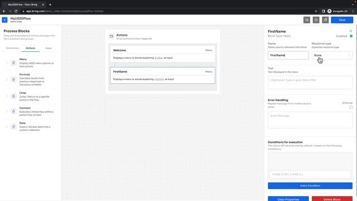The image size is (357, 201).
Task: Switch to the Apps tab
Action: 49,48
